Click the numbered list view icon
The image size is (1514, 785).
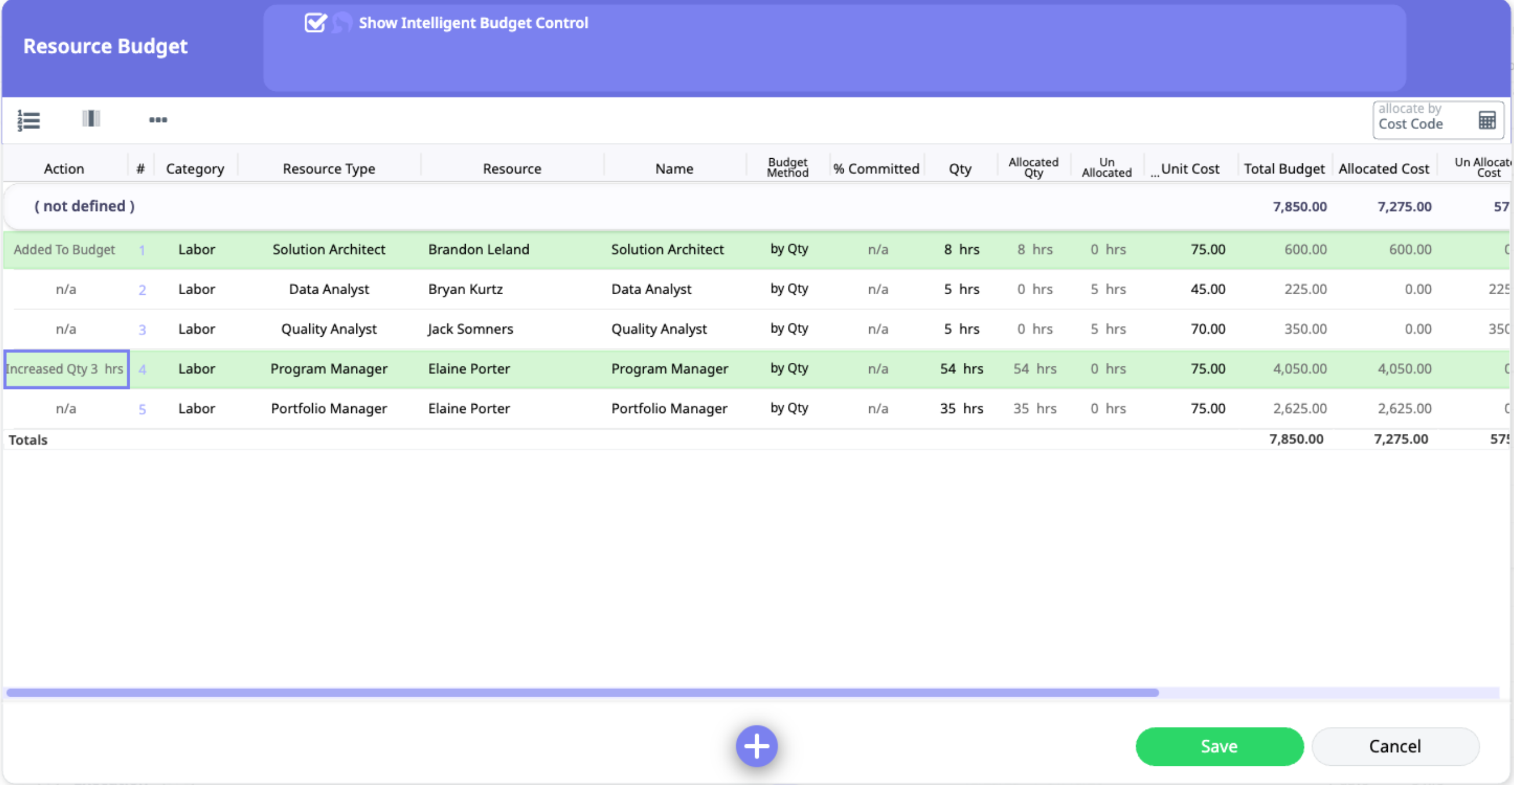(x=28, y=120)
